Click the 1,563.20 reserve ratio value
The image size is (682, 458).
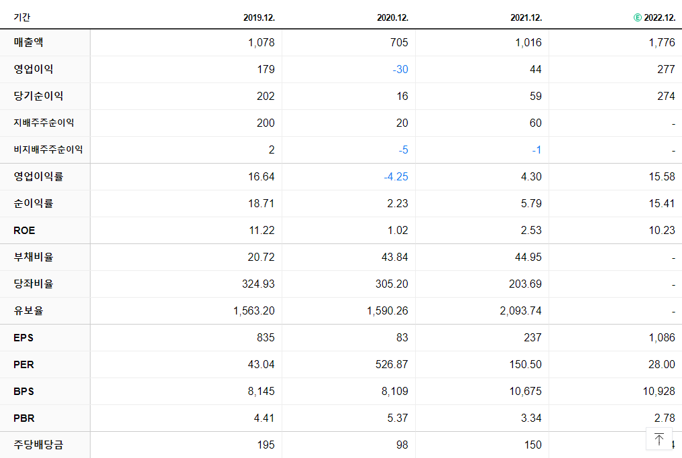pos(254,311)
